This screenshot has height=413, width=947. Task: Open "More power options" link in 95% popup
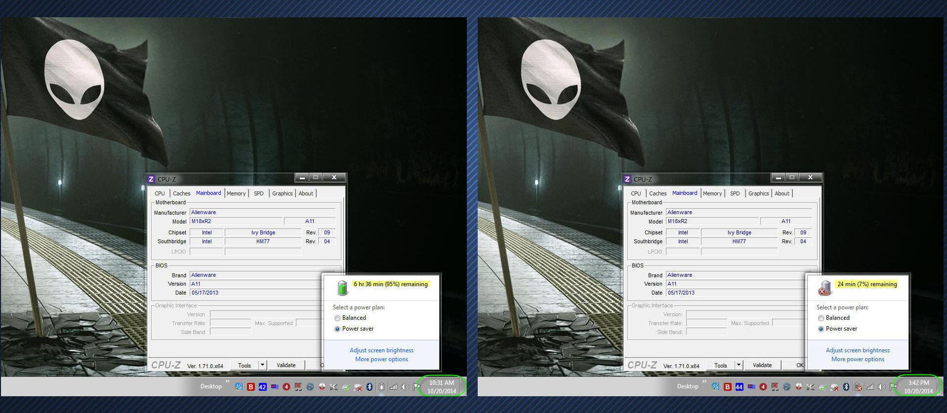[381, 359]
